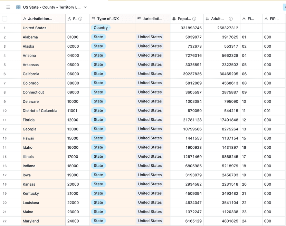Select row number 10 for District of Columbia
This screenshot has width=286, height=226.
click(x=4, y=111)
